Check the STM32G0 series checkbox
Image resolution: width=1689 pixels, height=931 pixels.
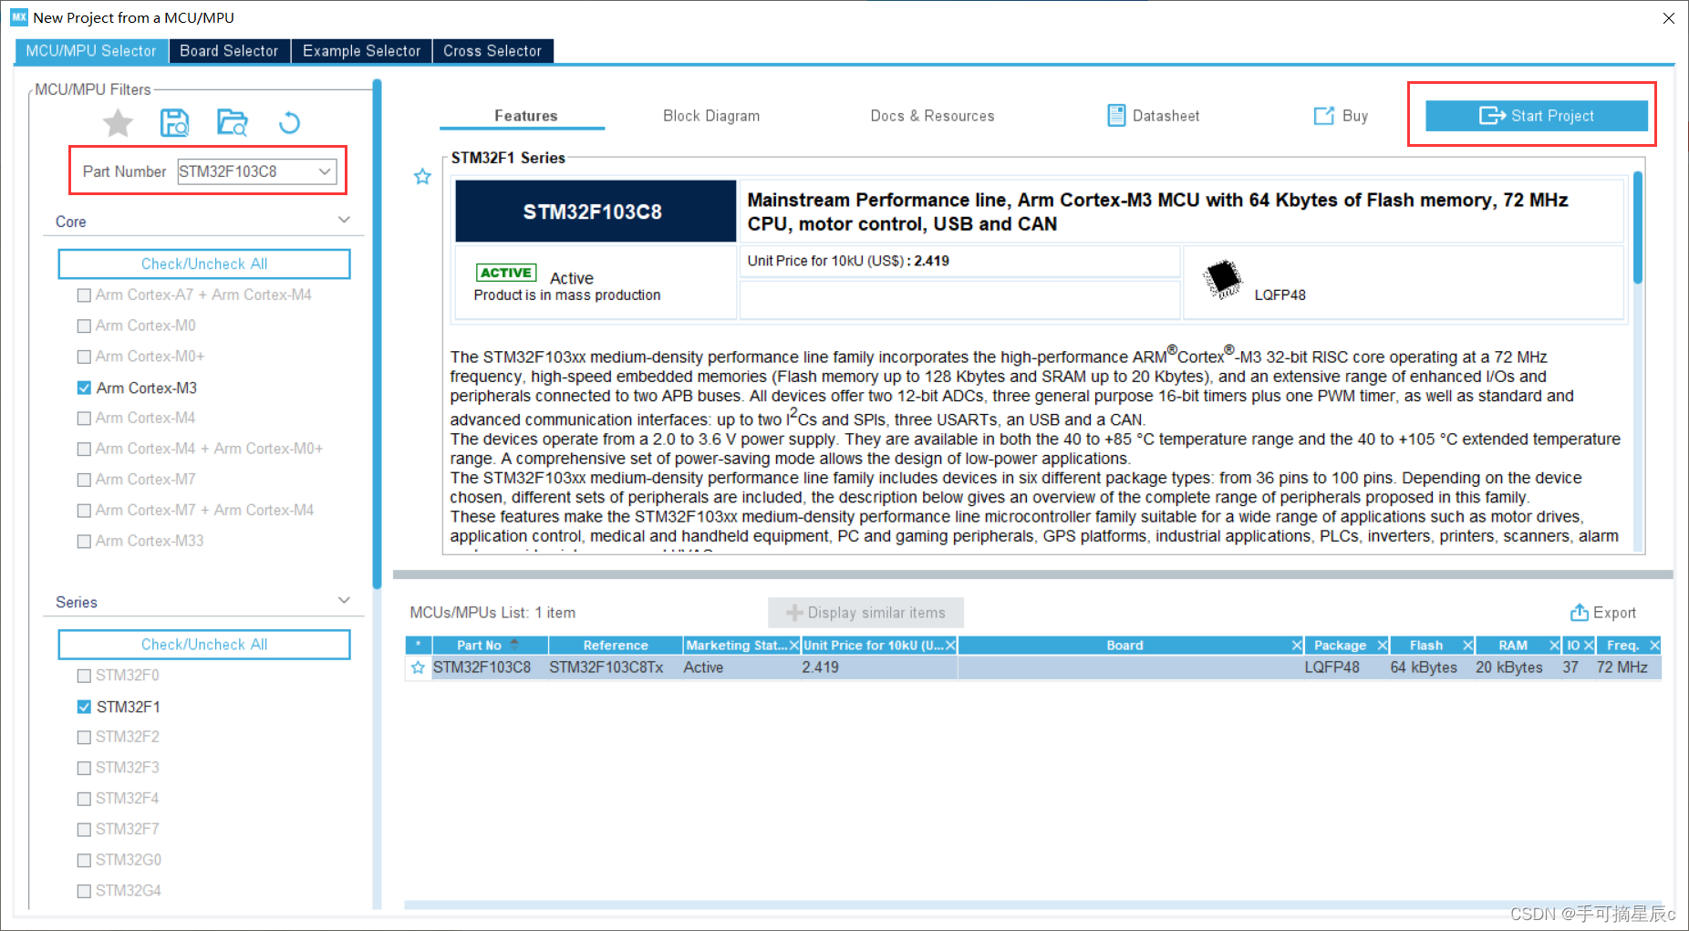pos(84,861)
